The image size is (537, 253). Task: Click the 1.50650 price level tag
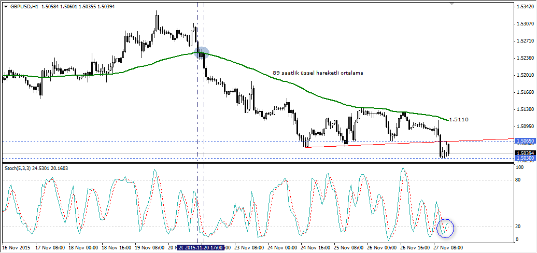[x=525, y=141]
